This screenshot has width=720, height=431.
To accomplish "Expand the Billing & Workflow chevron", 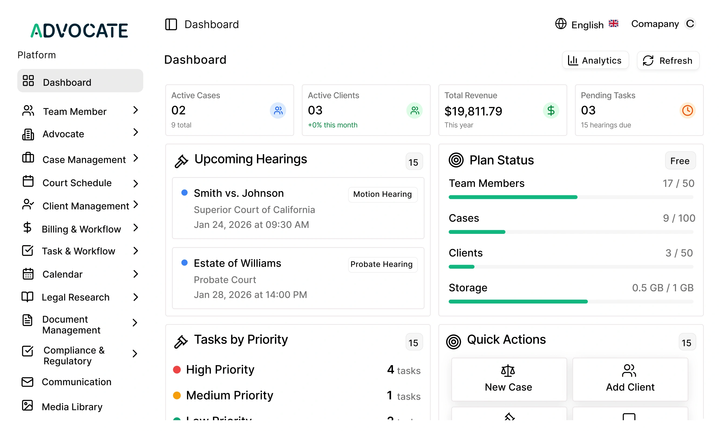I will click(x=135, y=228).
